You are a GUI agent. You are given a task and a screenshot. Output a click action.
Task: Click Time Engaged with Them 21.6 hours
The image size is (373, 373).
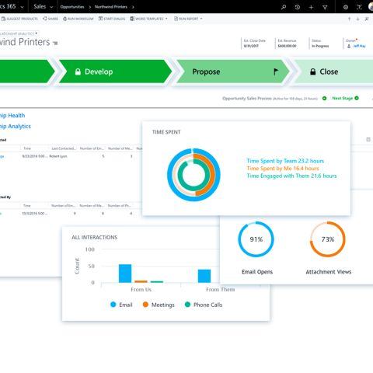pos(291,176)
